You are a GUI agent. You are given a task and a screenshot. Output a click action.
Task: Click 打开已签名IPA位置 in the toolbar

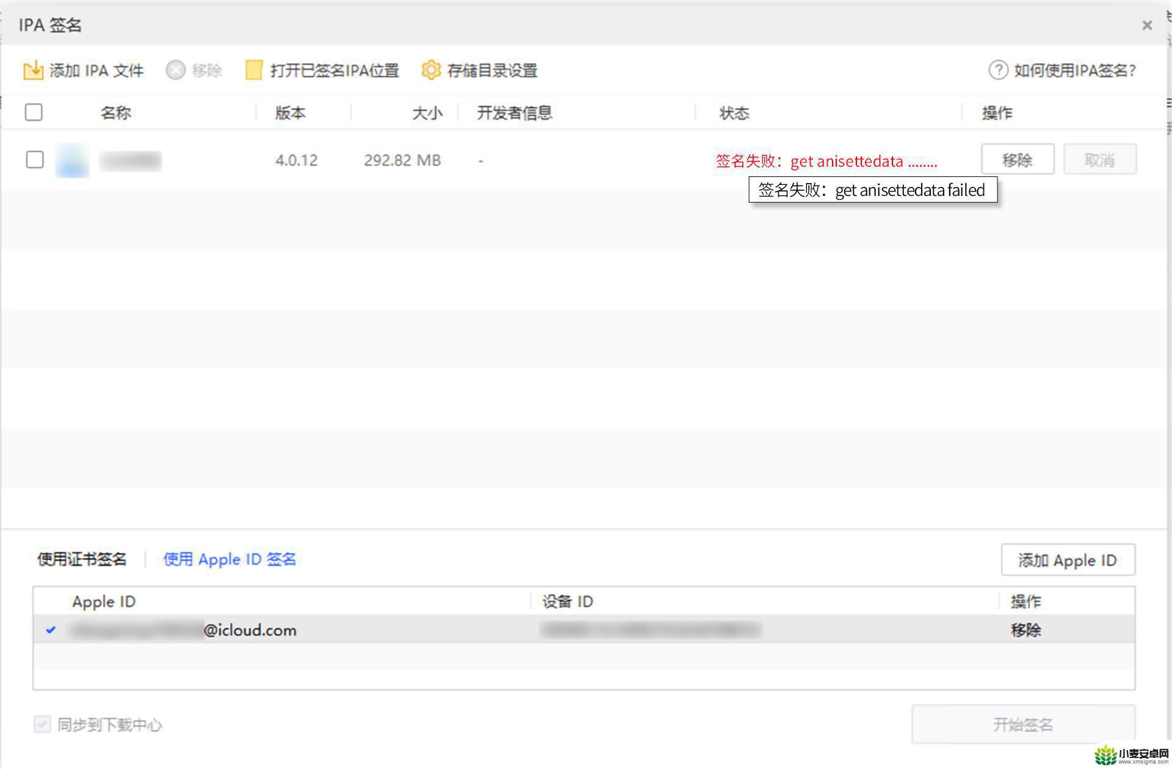tap(335, 71)
